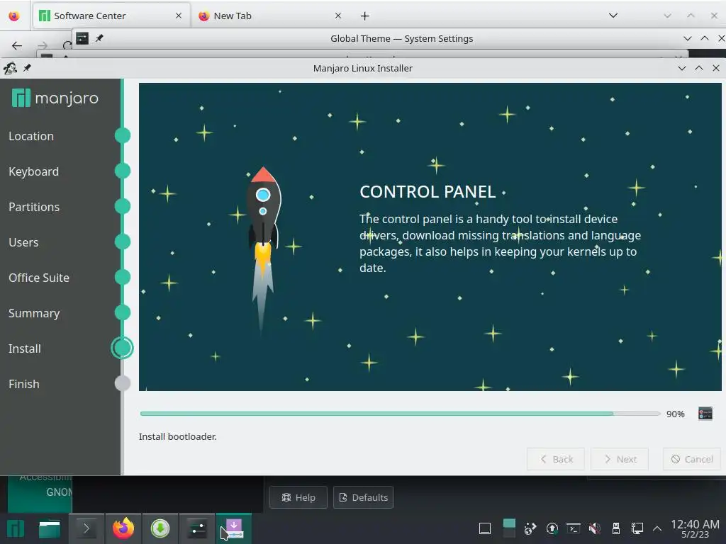Click Help in System Settings
The height and width of the screenshot is (544, 726).
tap(298, 497)
